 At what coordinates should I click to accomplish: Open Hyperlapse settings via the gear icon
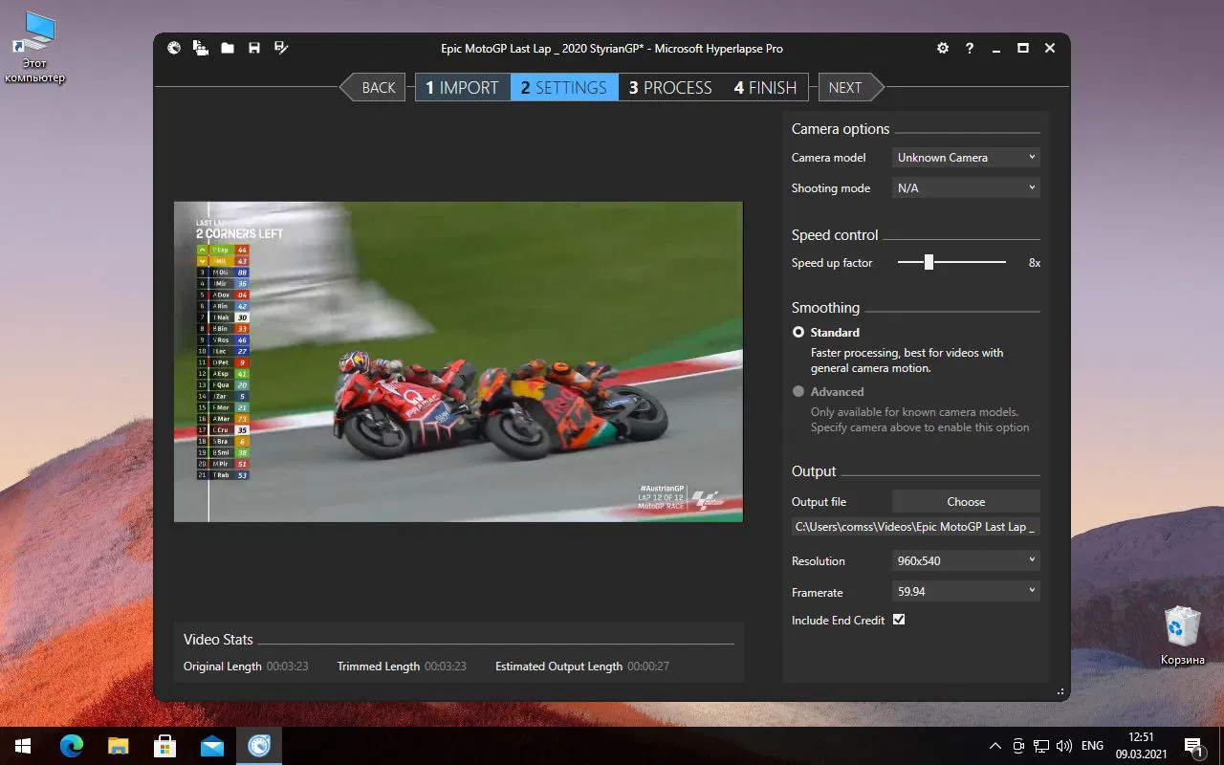pos(942,48)
